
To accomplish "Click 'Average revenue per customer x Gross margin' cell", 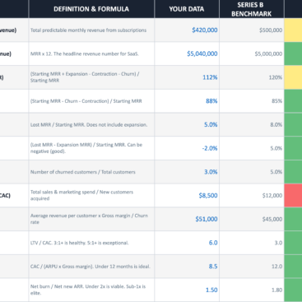I will 91,219.
